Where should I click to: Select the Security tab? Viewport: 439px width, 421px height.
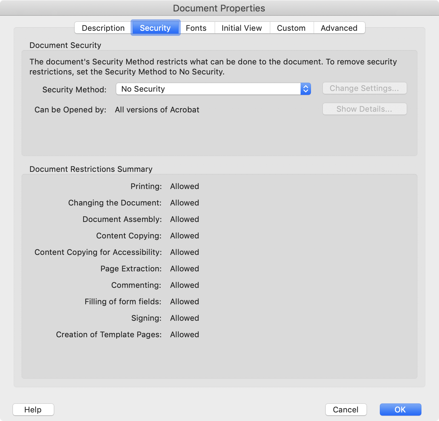pos(155,28)
